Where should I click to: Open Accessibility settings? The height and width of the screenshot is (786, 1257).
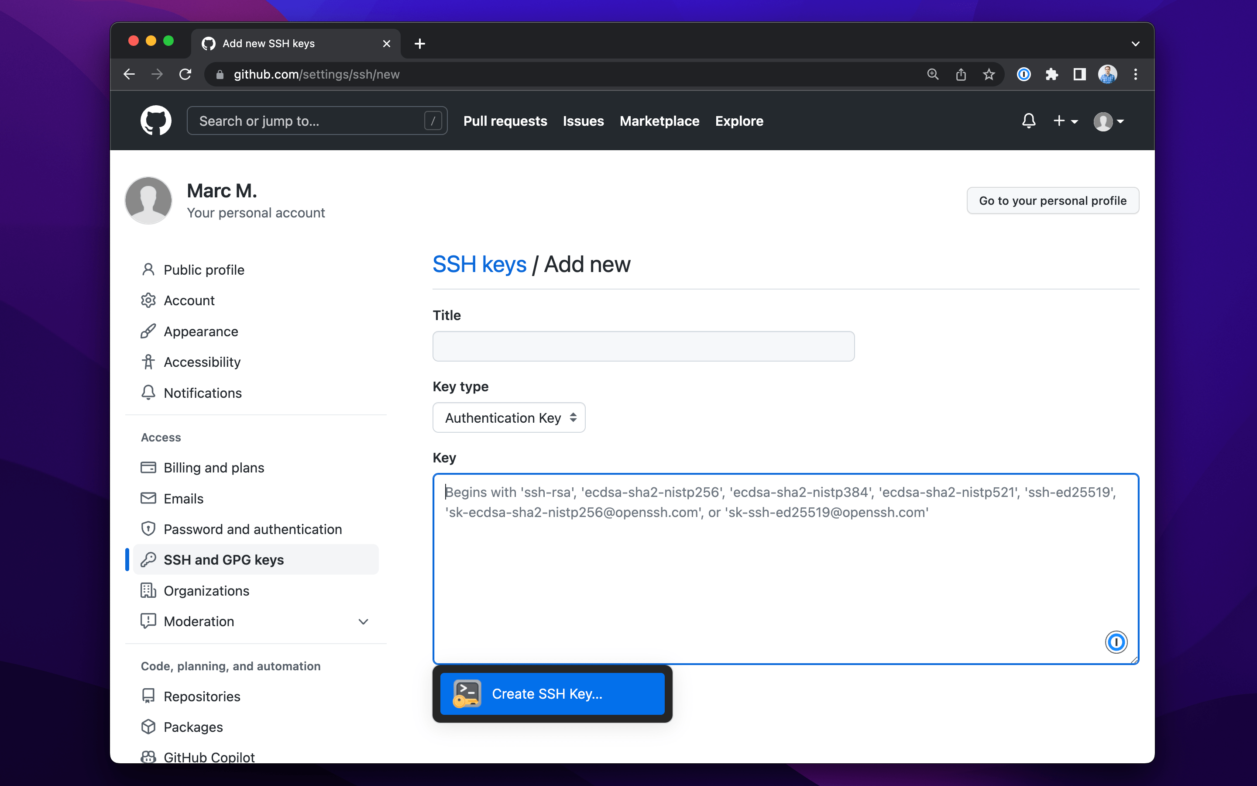202,362
